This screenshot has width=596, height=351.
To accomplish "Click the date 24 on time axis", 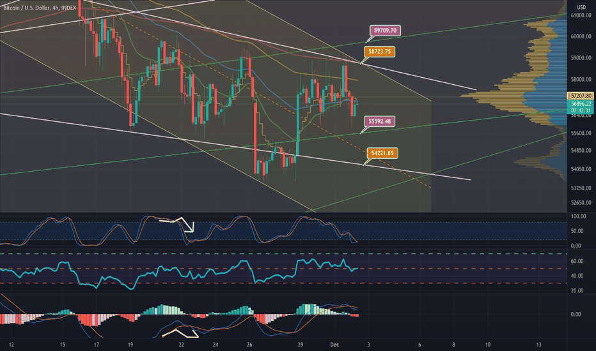I will pyautogui.click(x=216, y=345).
